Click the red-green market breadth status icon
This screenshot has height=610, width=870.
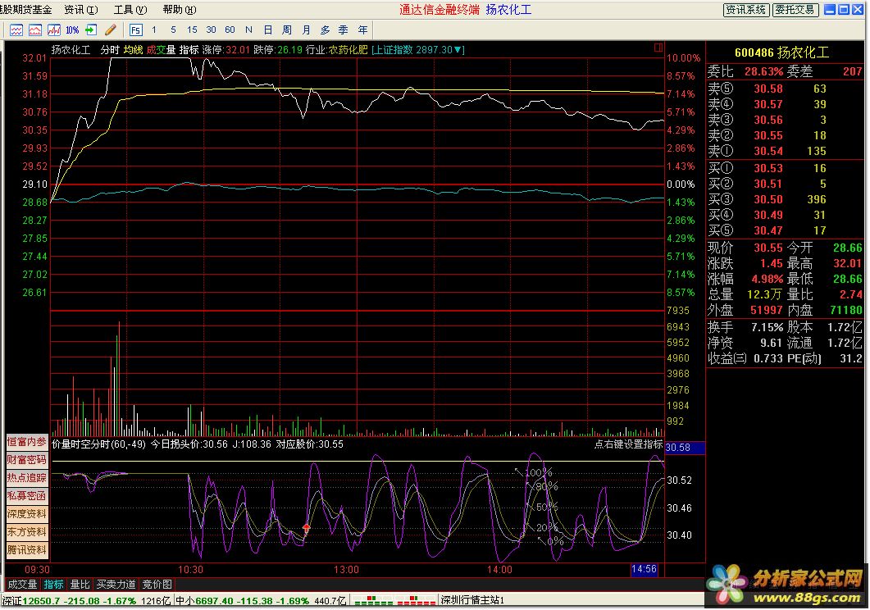click(395, 601)
